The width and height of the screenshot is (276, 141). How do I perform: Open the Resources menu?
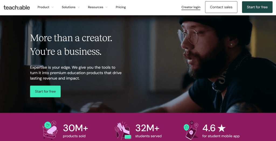point(95,7)
